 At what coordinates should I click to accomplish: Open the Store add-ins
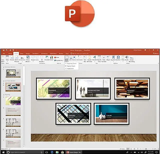point(57,57)
